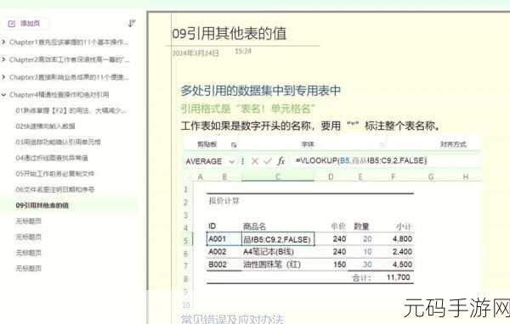Click the 添加页 add page button
This screenshot has height=324, width=510.
[24, 24]
